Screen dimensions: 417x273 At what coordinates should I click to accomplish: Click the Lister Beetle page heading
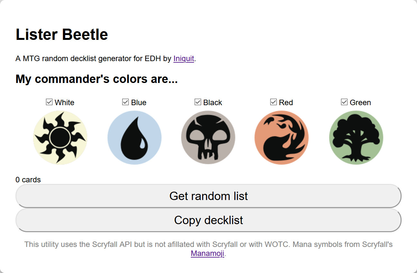(x=62, y=34)
